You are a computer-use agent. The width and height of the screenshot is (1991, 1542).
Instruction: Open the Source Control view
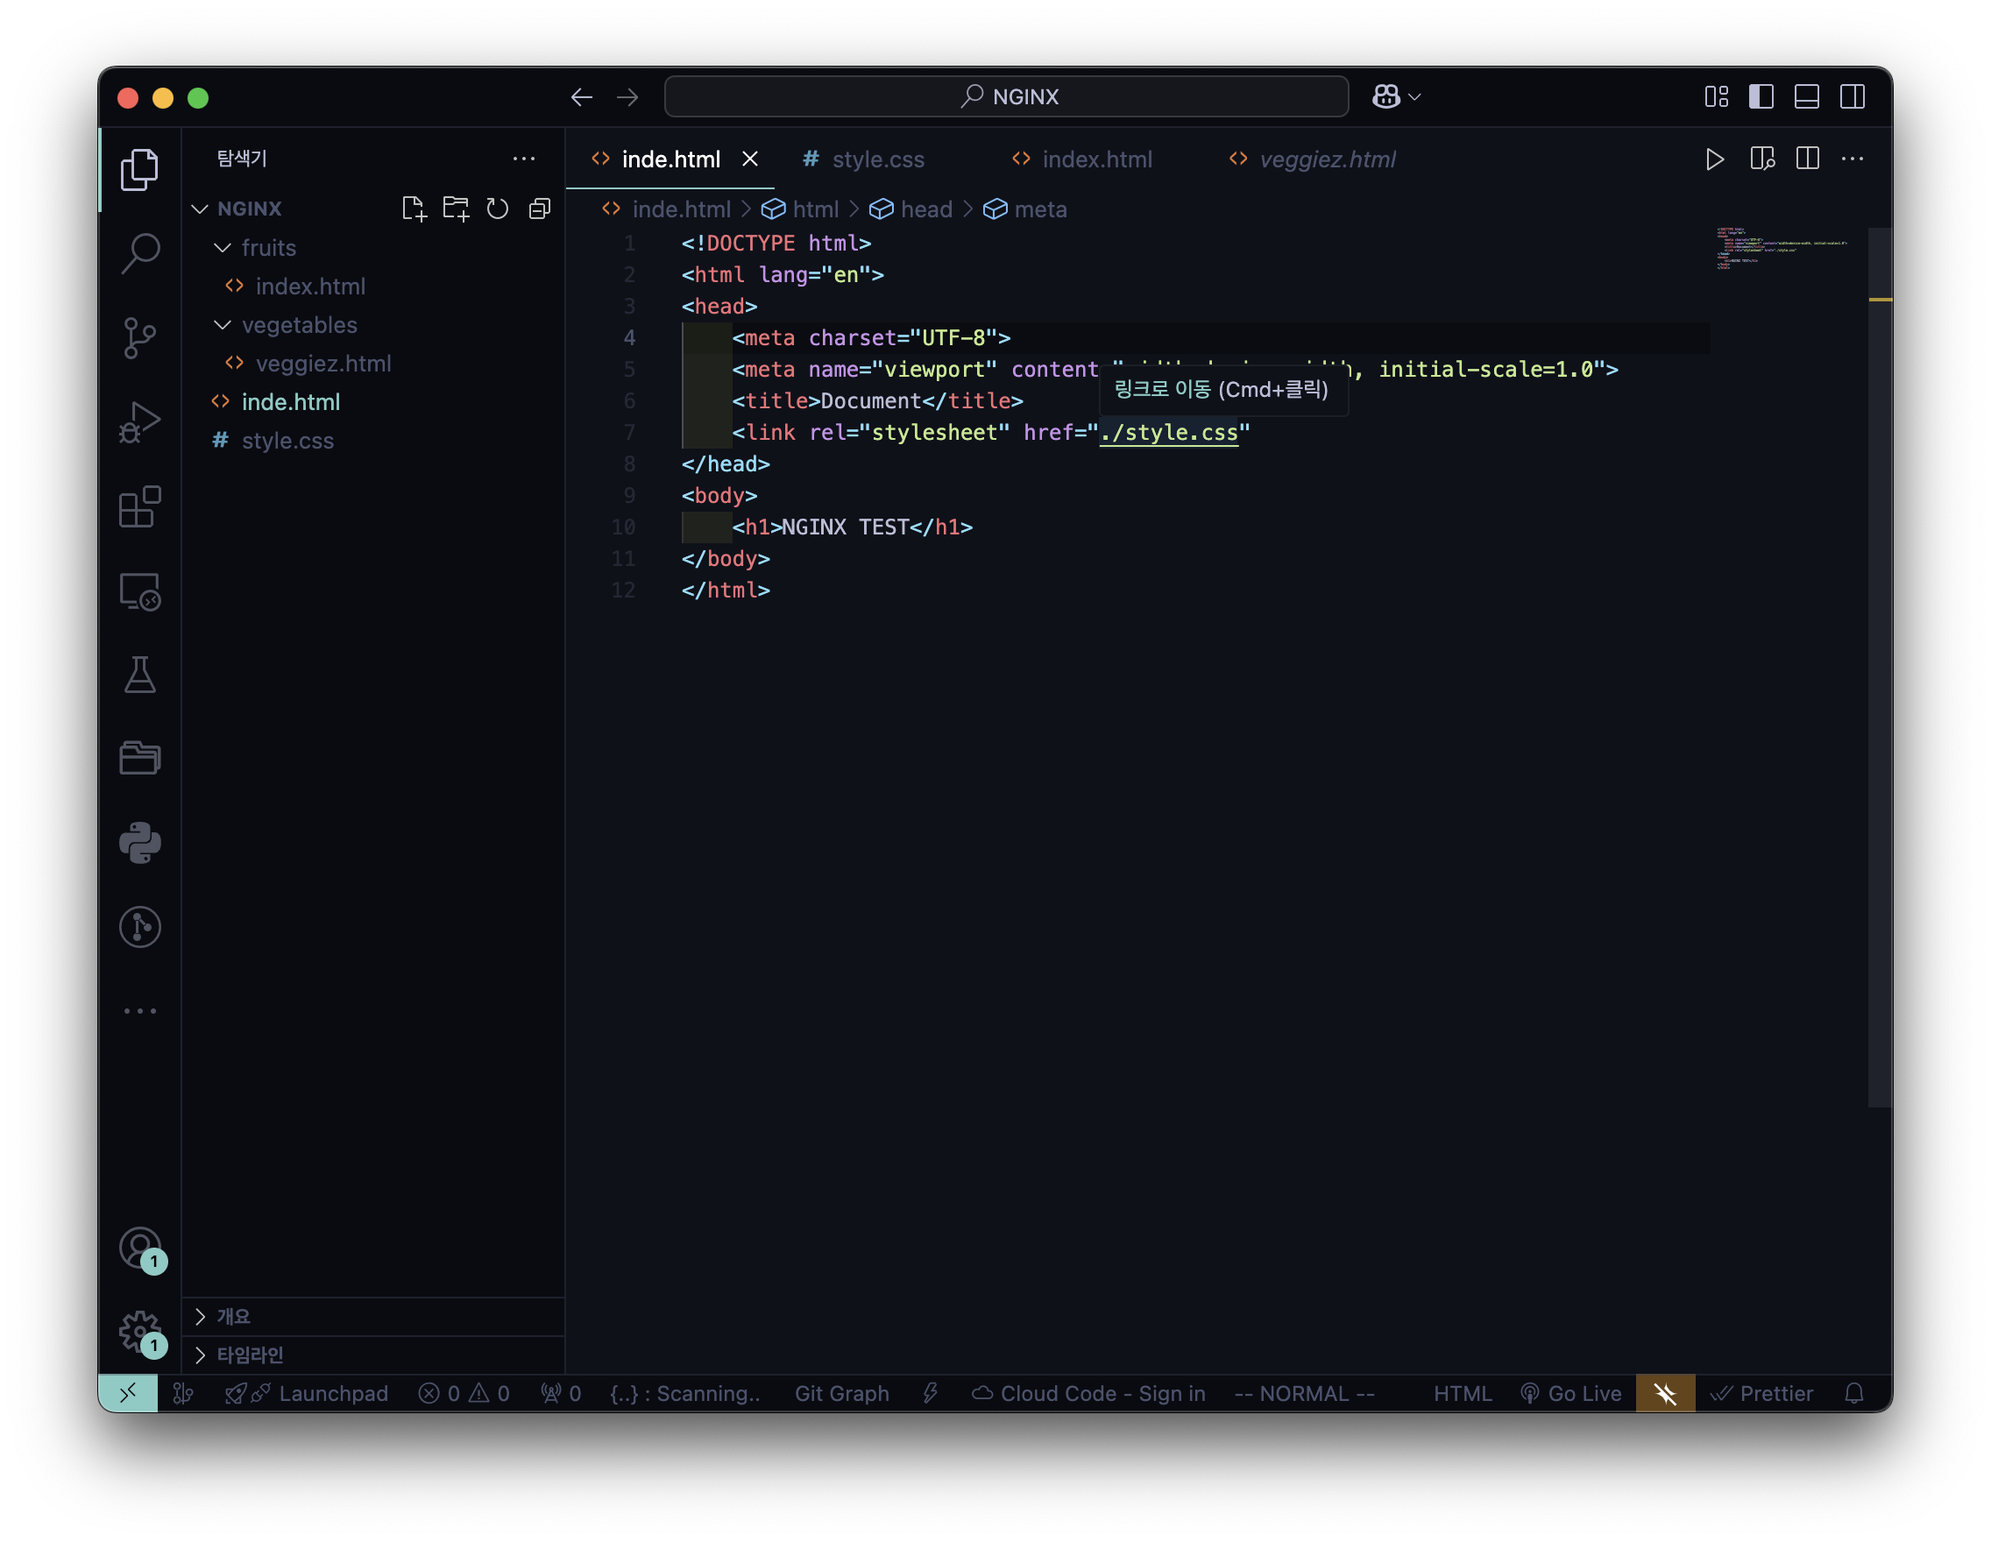pyautogui.click(x=139, y=338)
